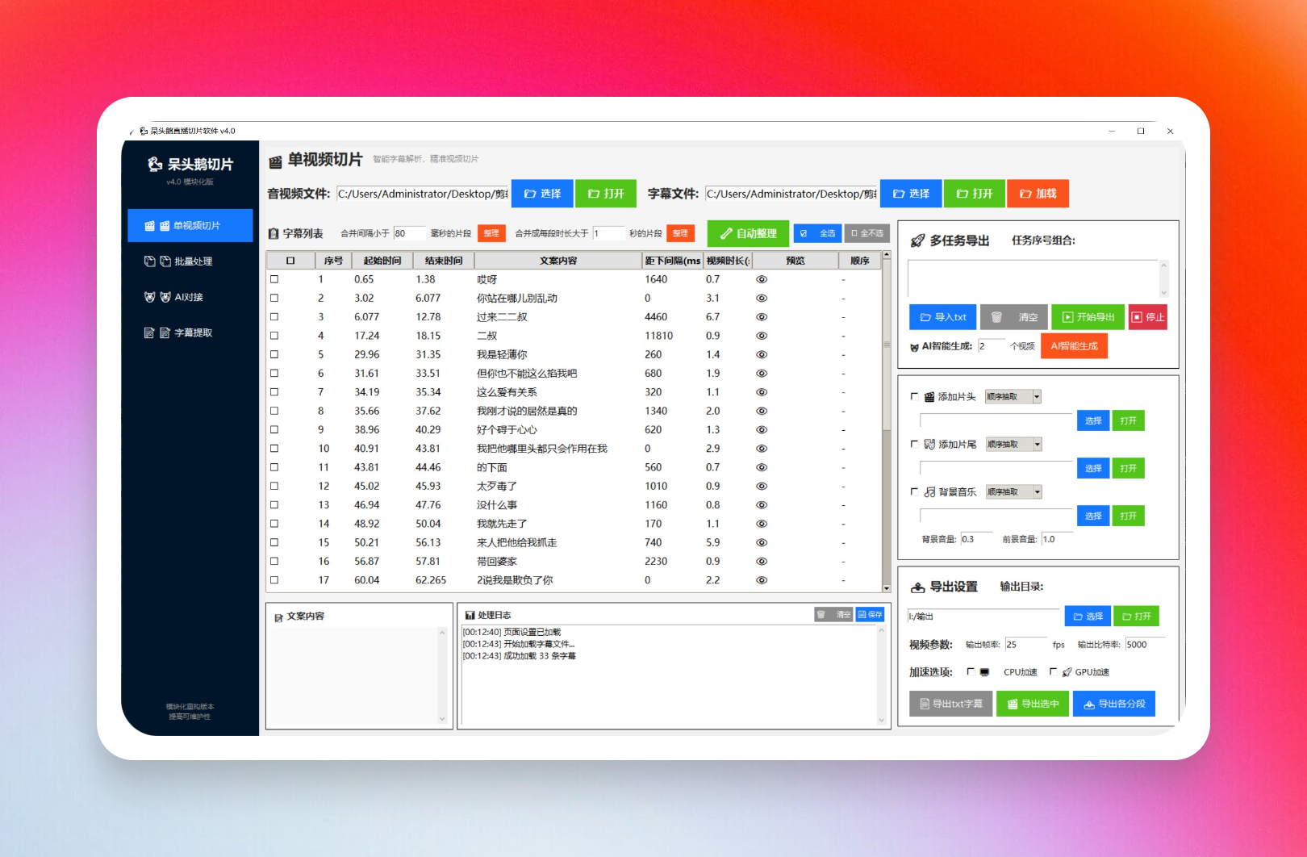
Task: Open the 添加片头 顺序抽取 dropdown
Action: (1037, 397)
